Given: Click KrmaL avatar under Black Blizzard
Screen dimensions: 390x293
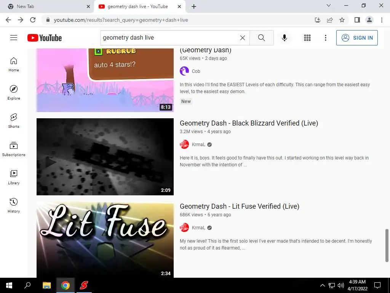Looking at the screenshot, I should [x=184, y=144].
